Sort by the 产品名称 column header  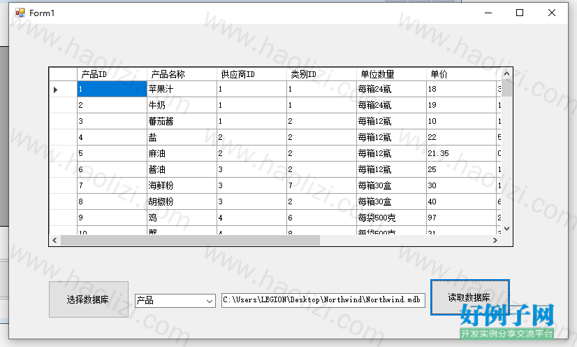182,74
